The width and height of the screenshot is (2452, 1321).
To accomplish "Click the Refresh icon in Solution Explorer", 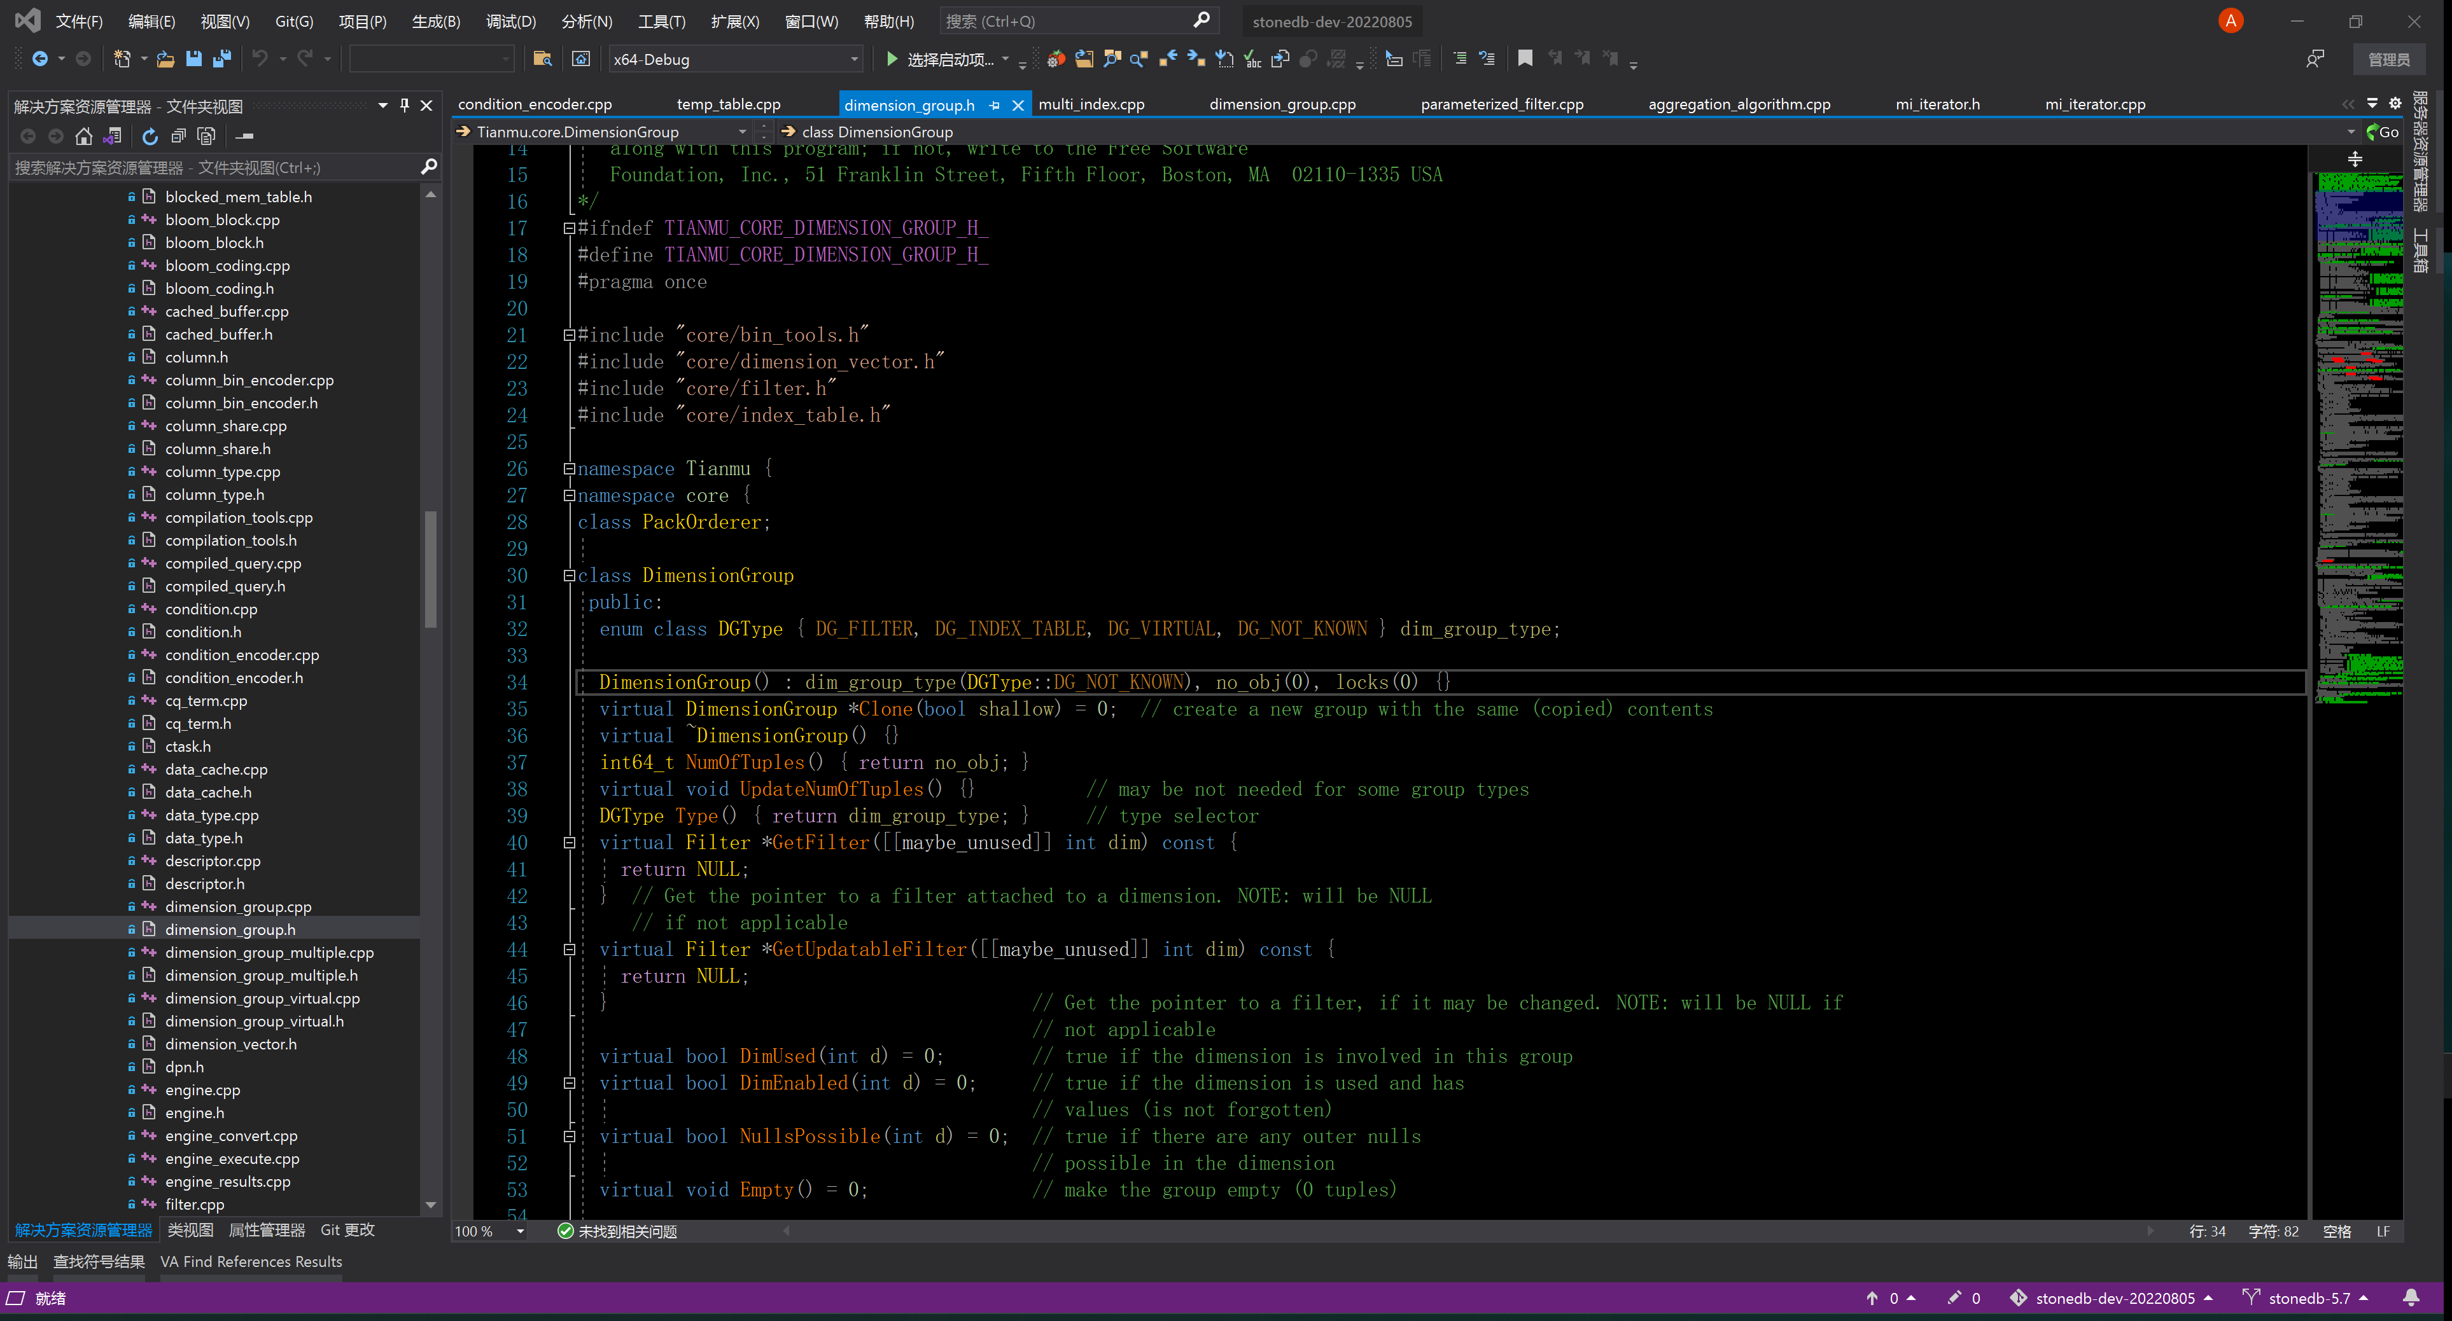I will (150, 136).
